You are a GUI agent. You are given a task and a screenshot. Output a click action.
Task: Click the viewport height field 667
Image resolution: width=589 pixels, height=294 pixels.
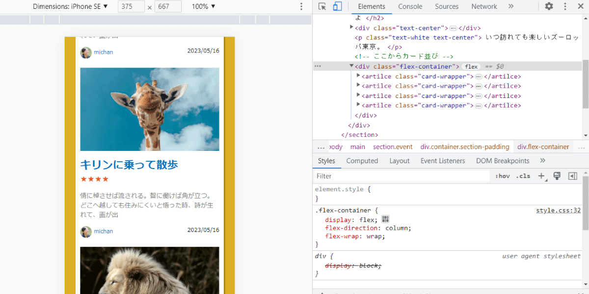tap(168, 6)
